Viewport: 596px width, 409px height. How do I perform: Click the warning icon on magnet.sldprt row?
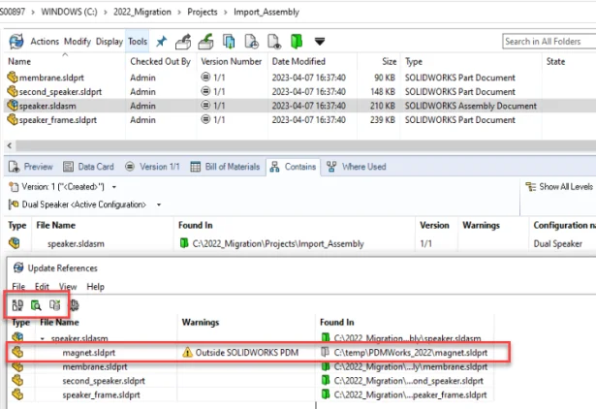click(x=188, y=353)
